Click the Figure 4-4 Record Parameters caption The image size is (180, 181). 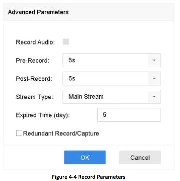click(89, 177)
